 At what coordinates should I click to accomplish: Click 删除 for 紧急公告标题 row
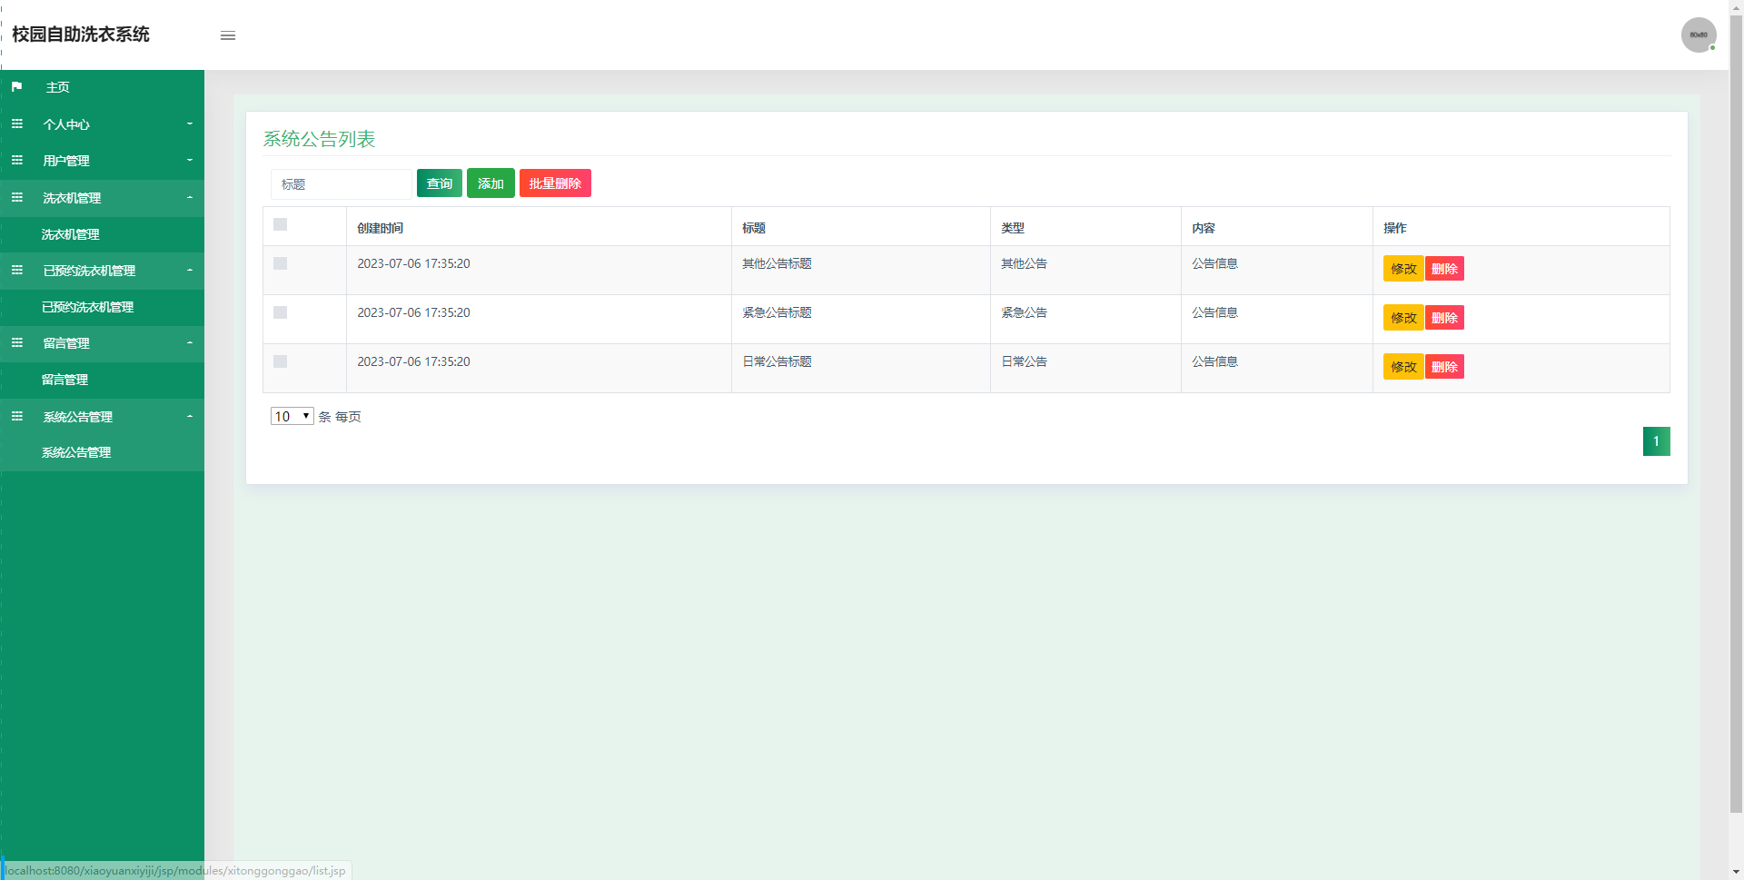click(1444, 318)
